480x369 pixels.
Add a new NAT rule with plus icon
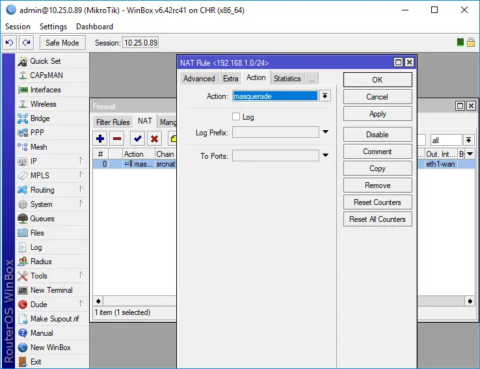(100, 139)
